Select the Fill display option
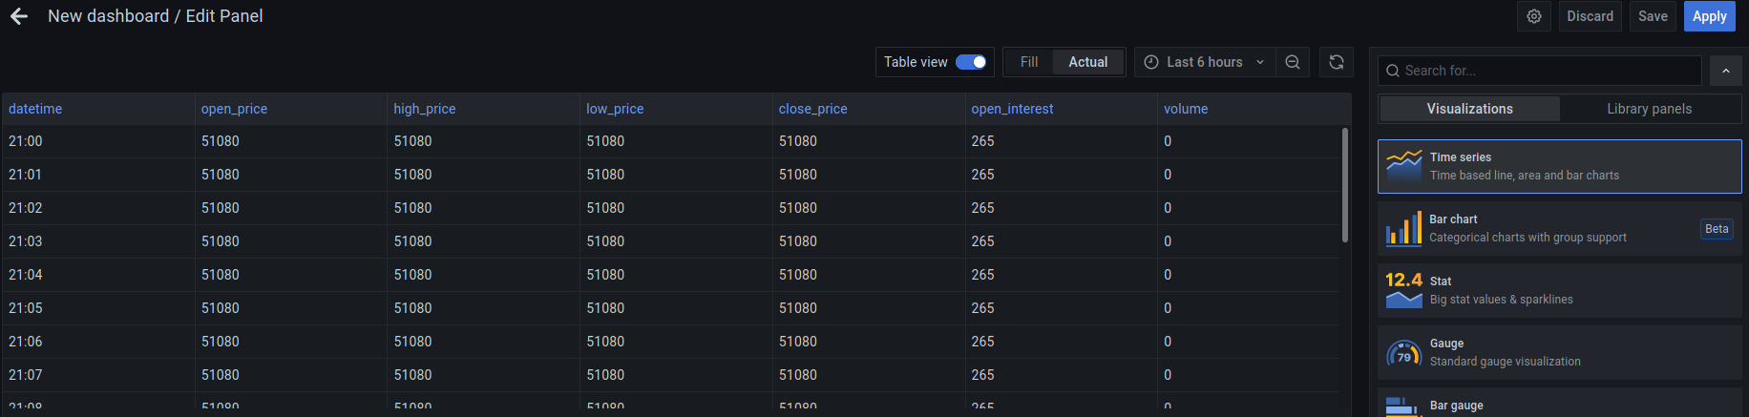 [x=1029, y=62]
